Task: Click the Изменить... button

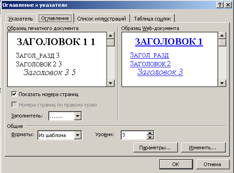Action: point(203,148)
